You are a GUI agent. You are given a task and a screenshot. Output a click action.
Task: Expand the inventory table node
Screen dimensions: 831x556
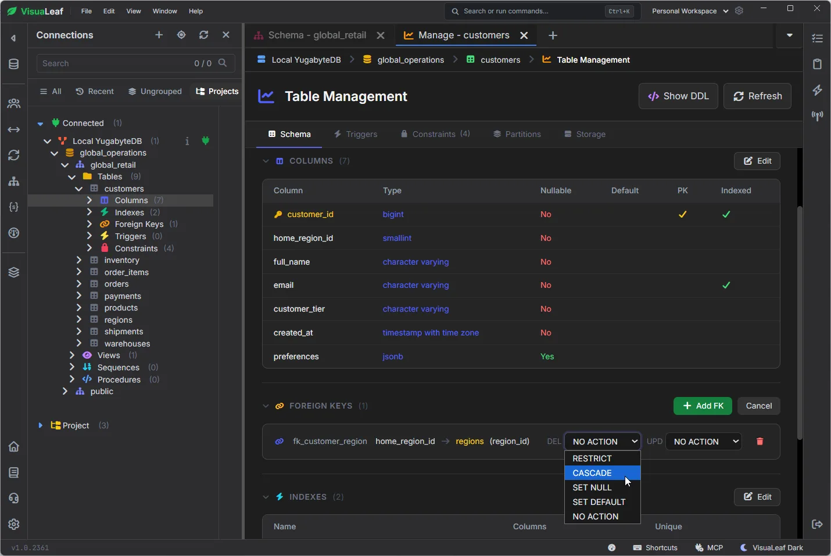pos(79,260)
